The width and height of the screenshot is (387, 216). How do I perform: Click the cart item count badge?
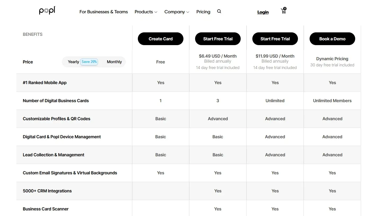[285, 8]
